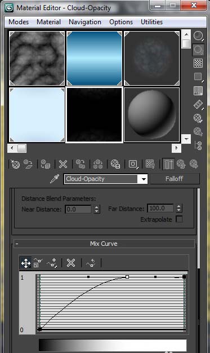Click Make Unique icon

[x=98, y=164]
